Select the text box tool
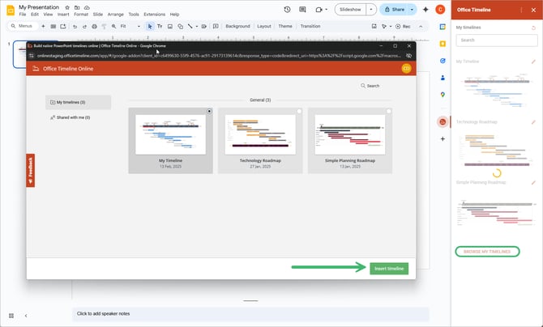This screenshot has width=543, height=327. tap(160, 26)
